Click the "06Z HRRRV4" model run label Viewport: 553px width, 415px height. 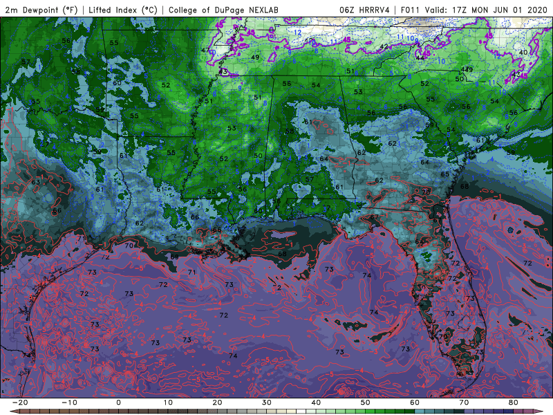tap(364, 10)
